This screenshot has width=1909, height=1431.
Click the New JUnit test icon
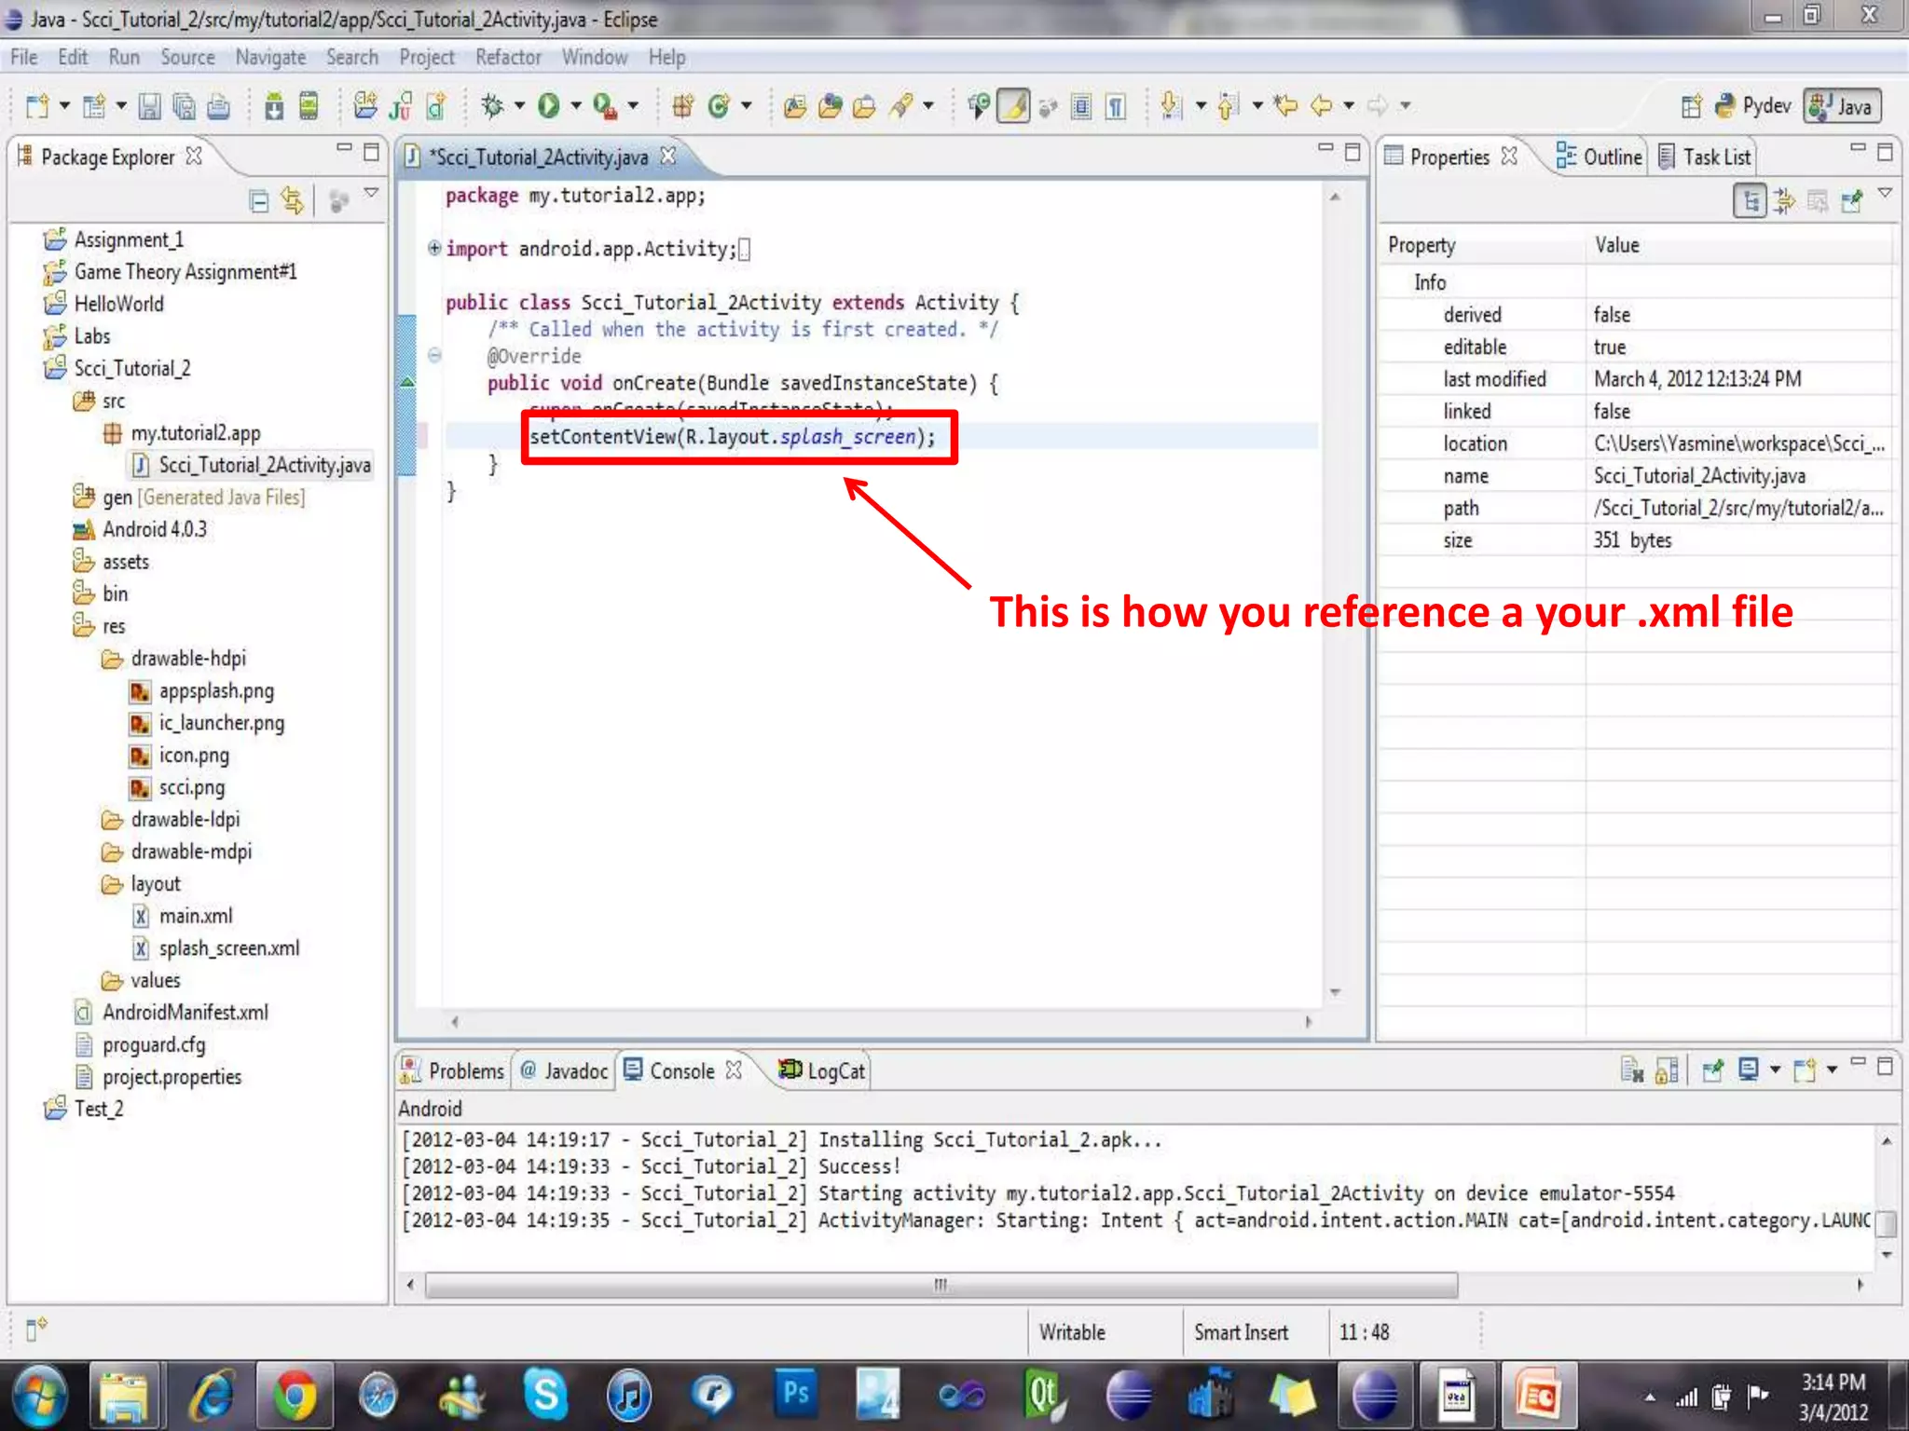click(401, 106)
